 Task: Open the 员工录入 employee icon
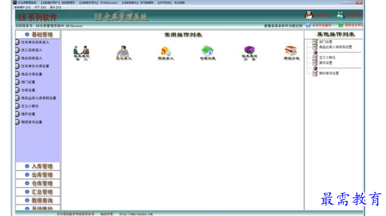click(123, 53)
